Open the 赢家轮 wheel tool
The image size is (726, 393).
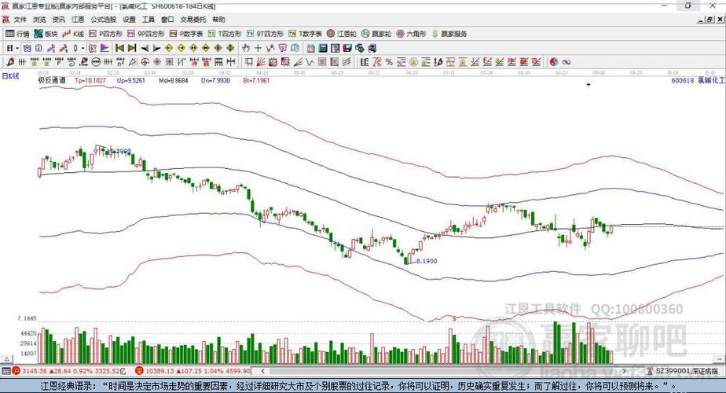click(x=376, y=34)
